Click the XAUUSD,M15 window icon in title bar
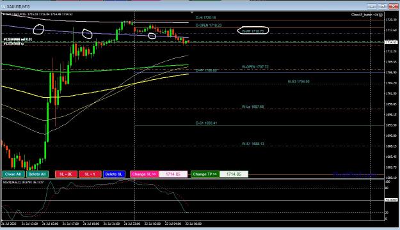 (4, 6)
